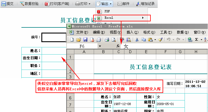Click the cut scissors icon
This screenshot has height=112, width=208.
pos(137,40)
